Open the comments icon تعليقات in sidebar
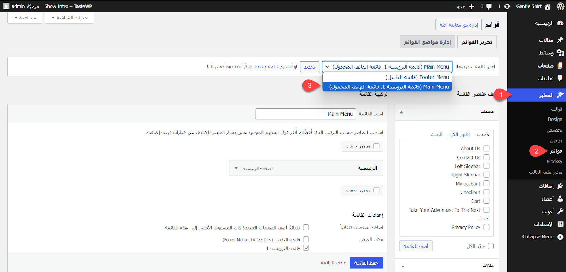 [x=560, y=78]
